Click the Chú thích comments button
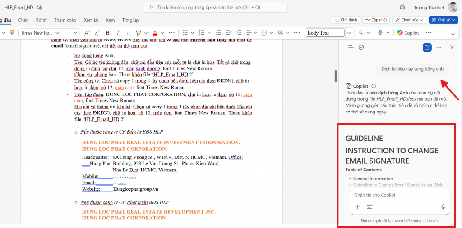The height and width of the screenshot is (228, 462). (x=345, y=20)
